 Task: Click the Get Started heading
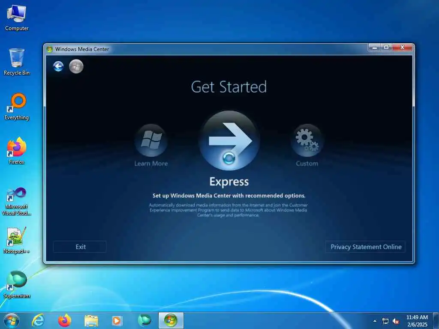pos(229,87)
